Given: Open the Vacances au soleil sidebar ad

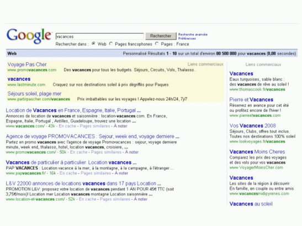Looking at the screenshot, I should point(251,204).
